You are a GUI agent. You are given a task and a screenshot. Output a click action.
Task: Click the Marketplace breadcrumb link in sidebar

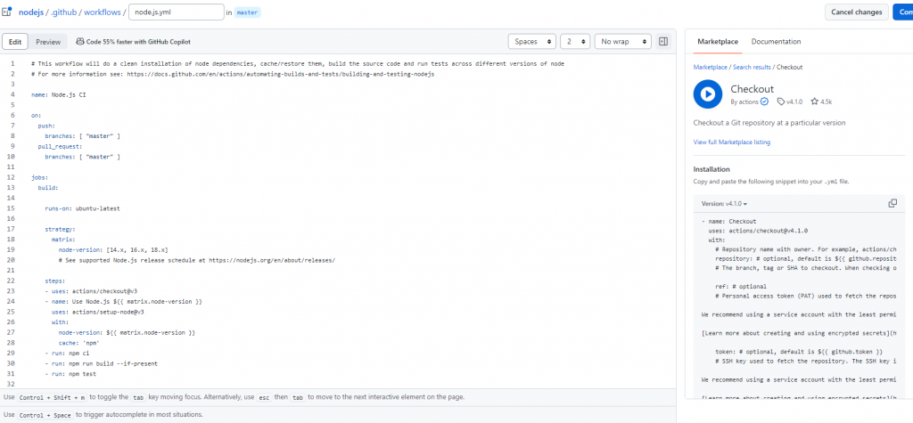coord(710,68)
